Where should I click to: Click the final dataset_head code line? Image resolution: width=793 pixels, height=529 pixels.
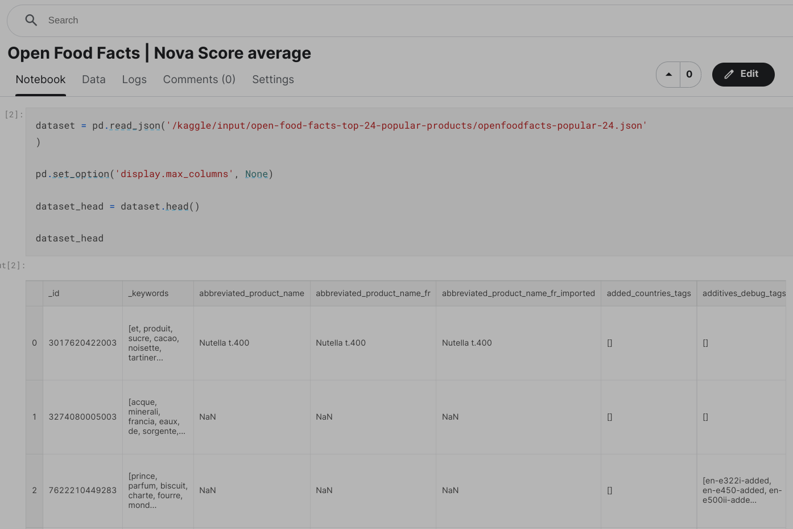(x=69, y=239)
